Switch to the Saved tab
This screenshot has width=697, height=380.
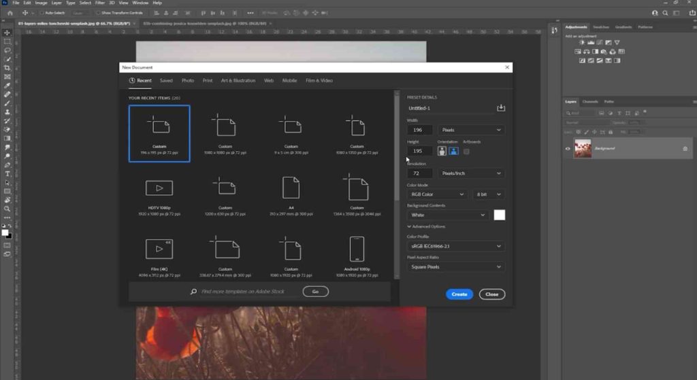click(x=166, y=81)
